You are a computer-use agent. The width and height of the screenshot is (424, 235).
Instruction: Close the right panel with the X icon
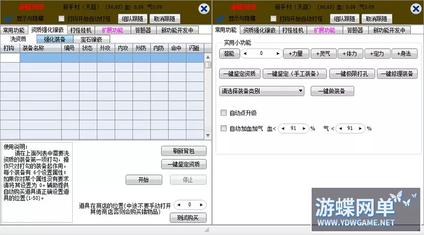(415, 8)
